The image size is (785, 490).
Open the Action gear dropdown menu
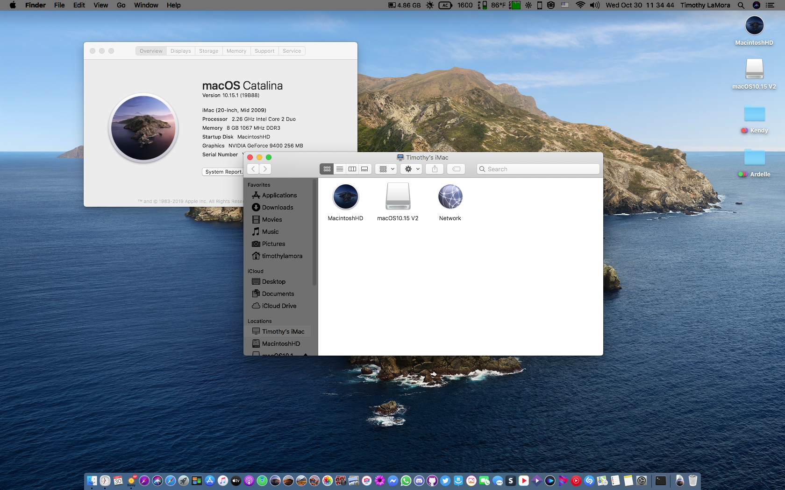(x=412, y=169)
